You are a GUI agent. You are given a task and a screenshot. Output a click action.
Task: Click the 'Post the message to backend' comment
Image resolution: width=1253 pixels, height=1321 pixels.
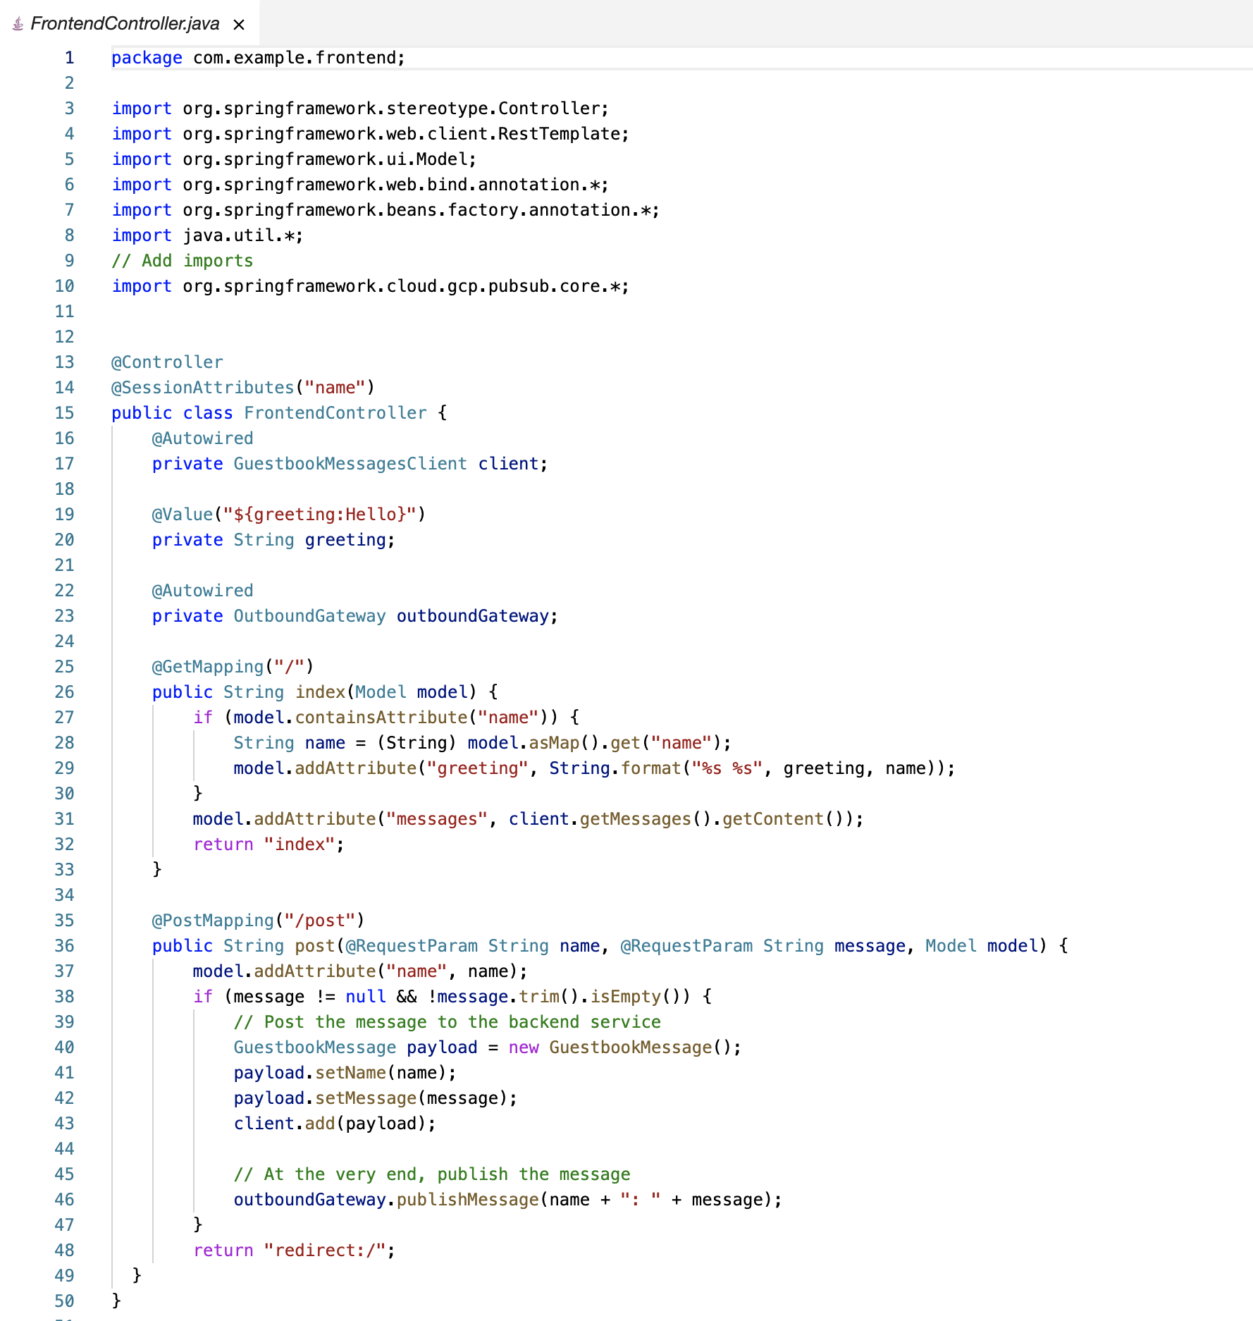click(447, 1022)
